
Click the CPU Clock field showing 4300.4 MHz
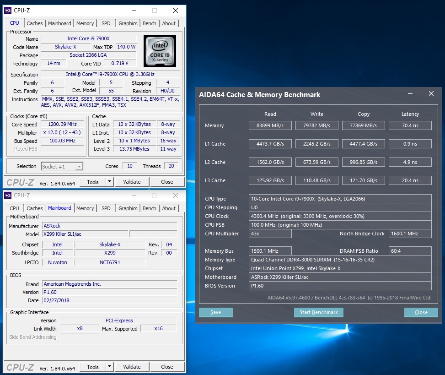[x=340, y=216]
